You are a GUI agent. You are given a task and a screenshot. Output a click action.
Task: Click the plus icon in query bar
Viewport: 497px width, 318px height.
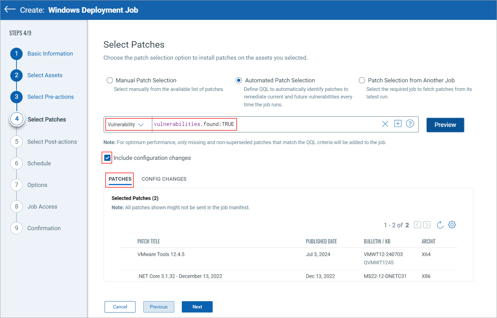[398, 124]
